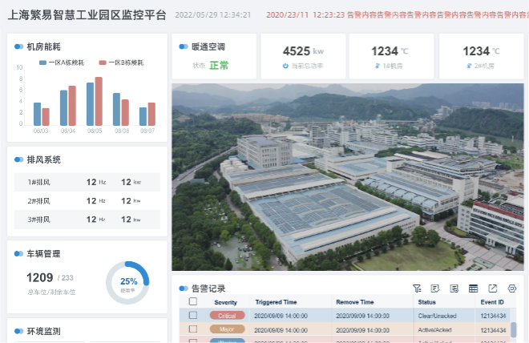Click the Major severity badge
The image size is (529, 343).
point(227,329)
